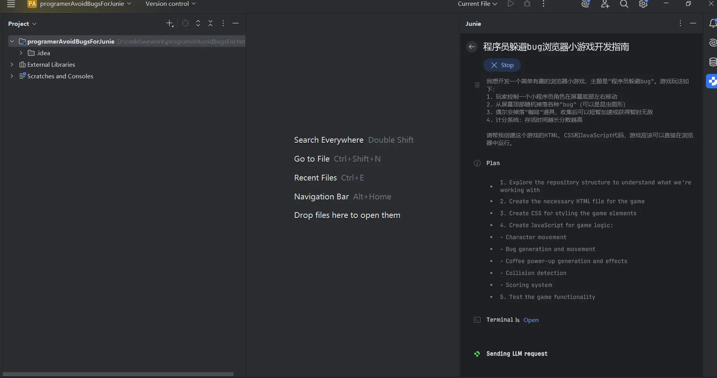Stop the running Junie task

[x=502, y=65]
